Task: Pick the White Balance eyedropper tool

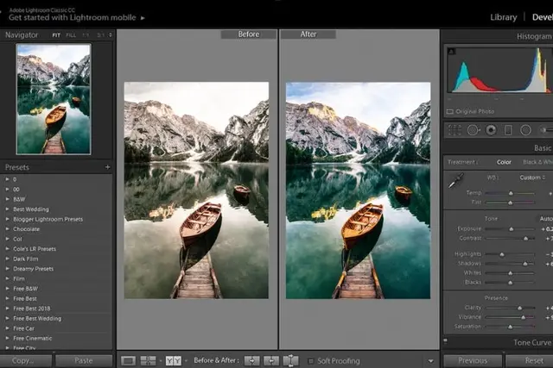Action: (455, 180)
